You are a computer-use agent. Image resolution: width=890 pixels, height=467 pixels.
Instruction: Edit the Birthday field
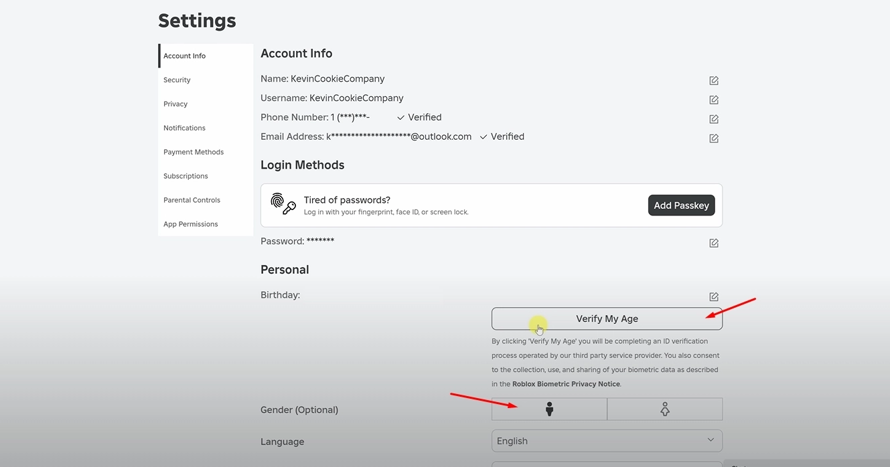tap(713, 296)
